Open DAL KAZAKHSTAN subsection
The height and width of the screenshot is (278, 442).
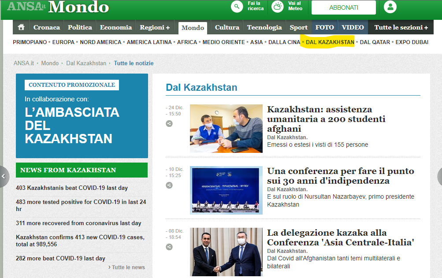(330, 42)
